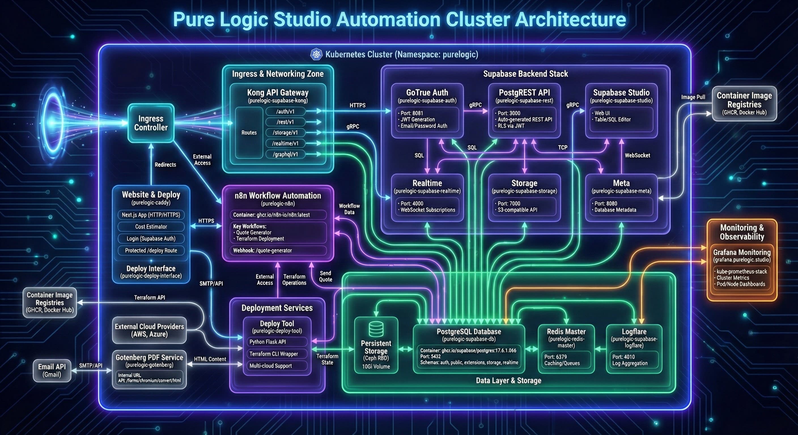Image resolution: width=798 pixels, height=435 pixels.
Task: Click the Ingress Controller node
Action: [x=151, y=123]
